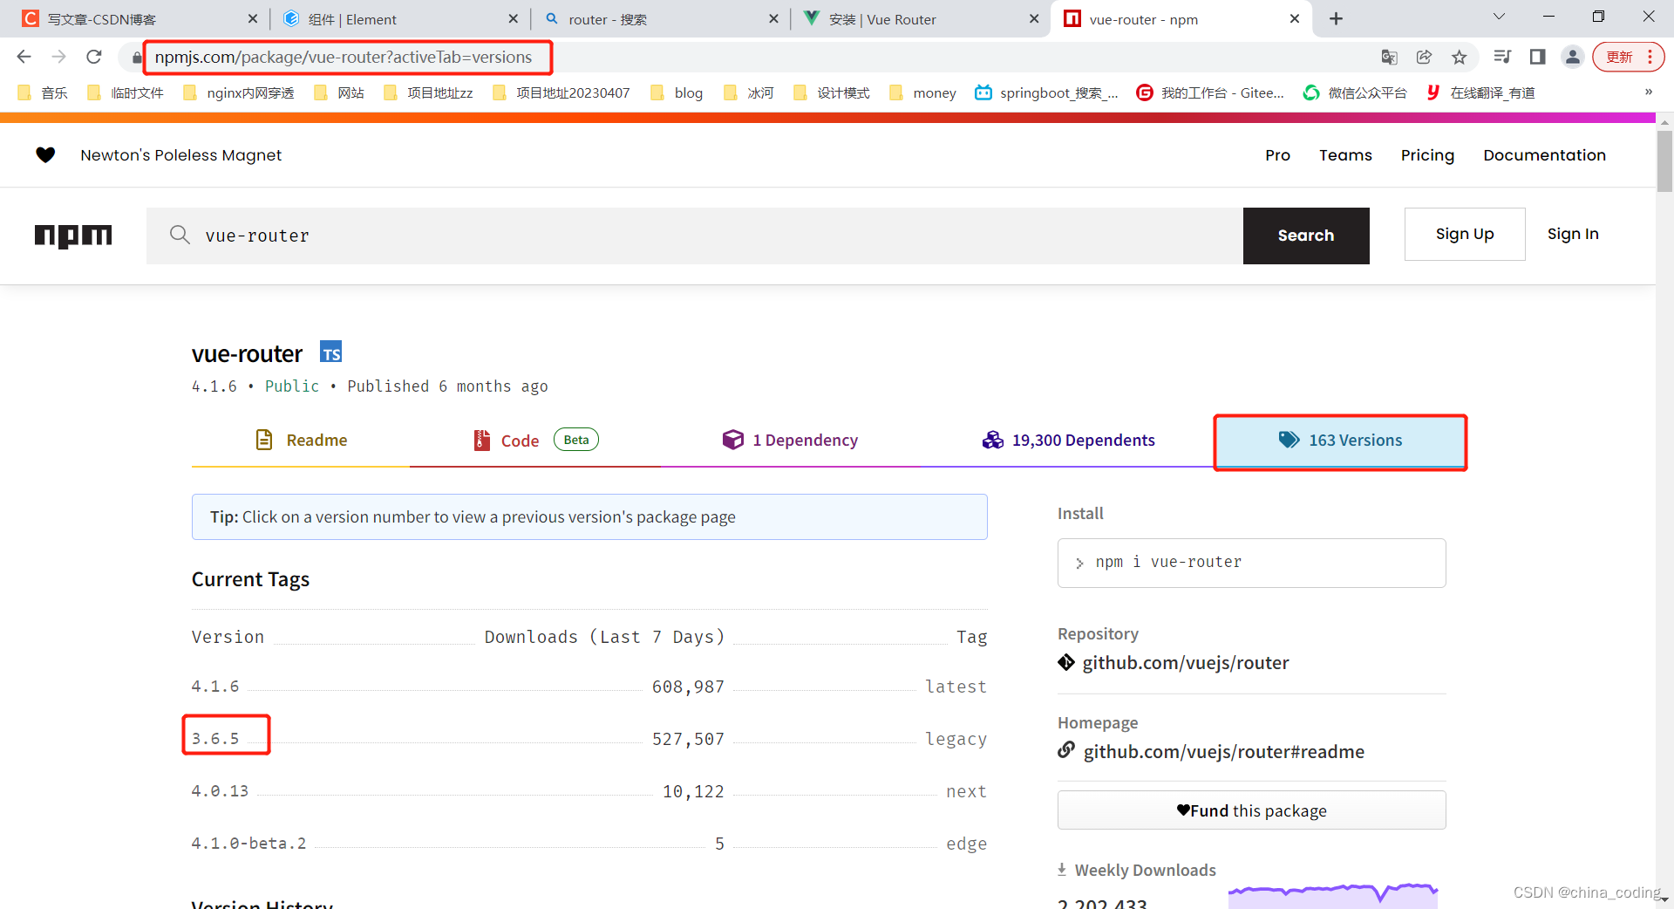Toggle the browser side panel
The width and height of the screenshot is (1674, 909).
click(1537, 58)
